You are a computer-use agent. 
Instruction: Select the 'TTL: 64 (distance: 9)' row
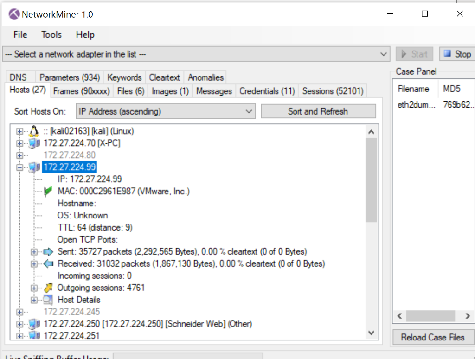[x=95, y=228]
